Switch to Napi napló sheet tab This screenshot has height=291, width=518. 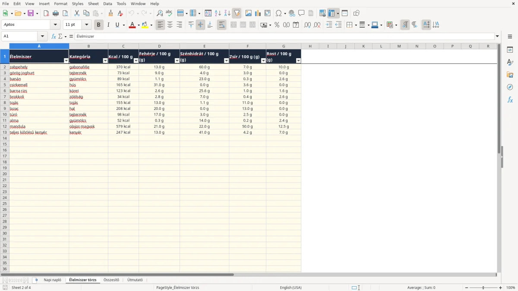(53, 280)
